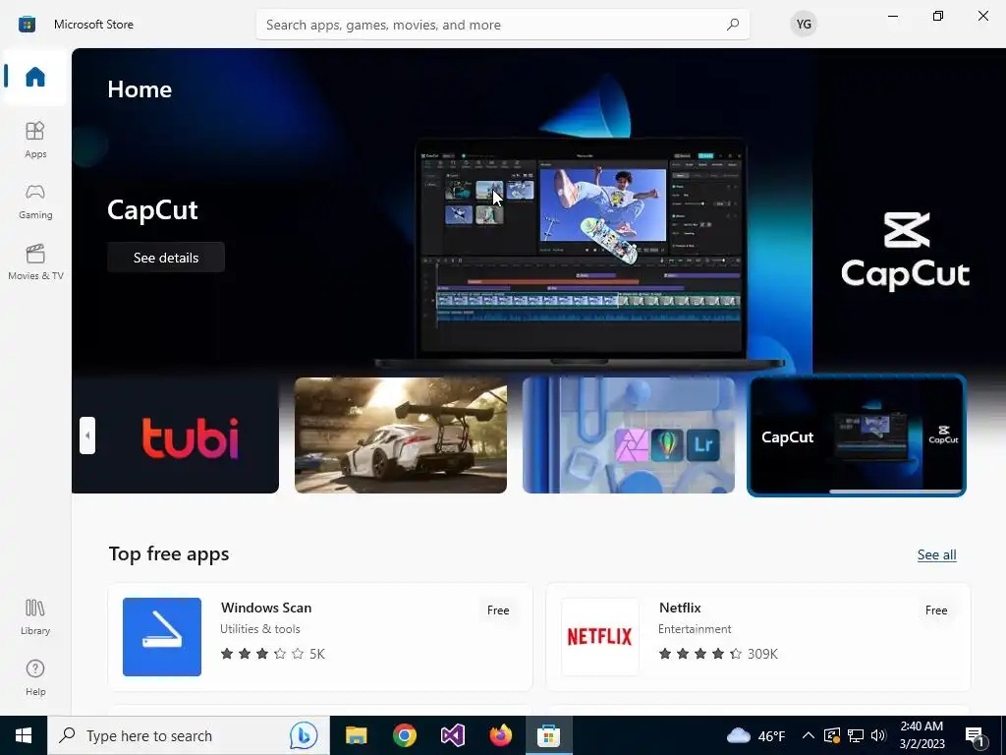Click the search magnifier icon
1006x755 pixels.
(x=733, y=25)
